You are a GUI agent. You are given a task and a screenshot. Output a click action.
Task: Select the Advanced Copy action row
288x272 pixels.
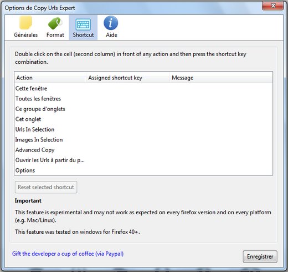click(143, 150)
